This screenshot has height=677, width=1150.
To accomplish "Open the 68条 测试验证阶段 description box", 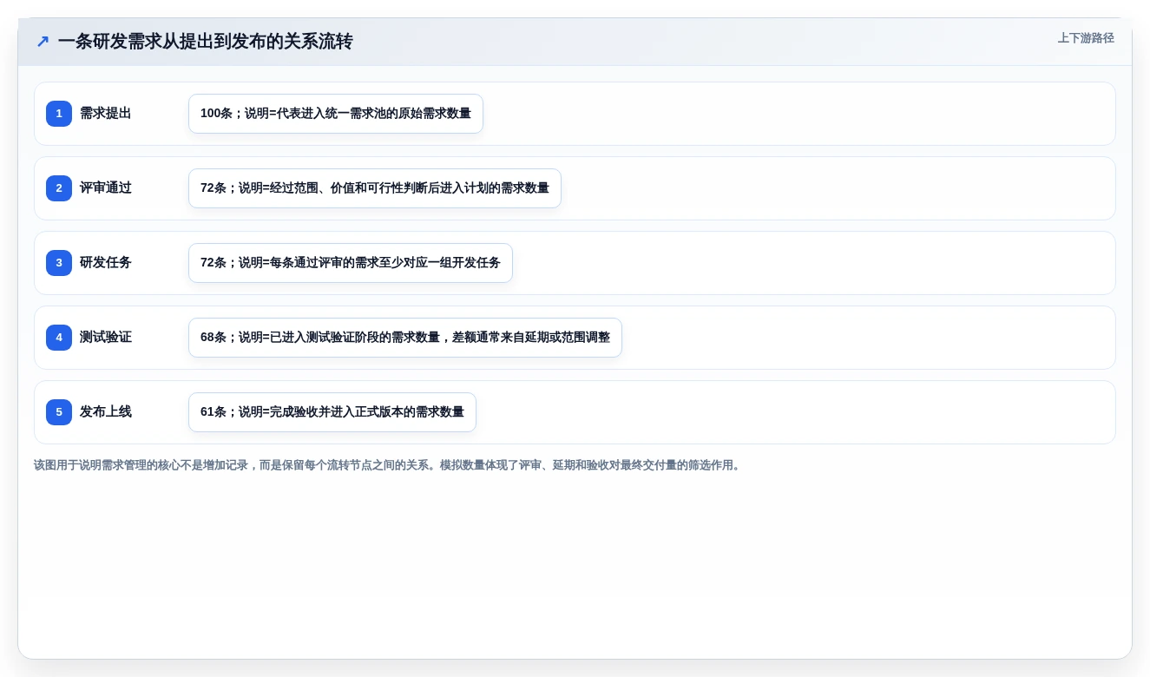I will [x=405, y=338].
